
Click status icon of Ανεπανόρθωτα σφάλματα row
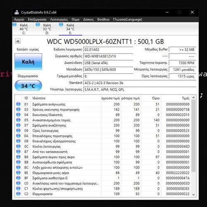(x=18, y=162)
